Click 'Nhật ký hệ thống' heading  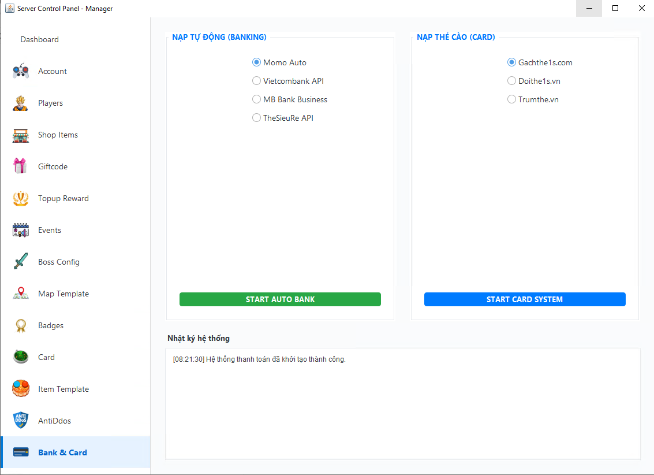[x=199, y=339]
